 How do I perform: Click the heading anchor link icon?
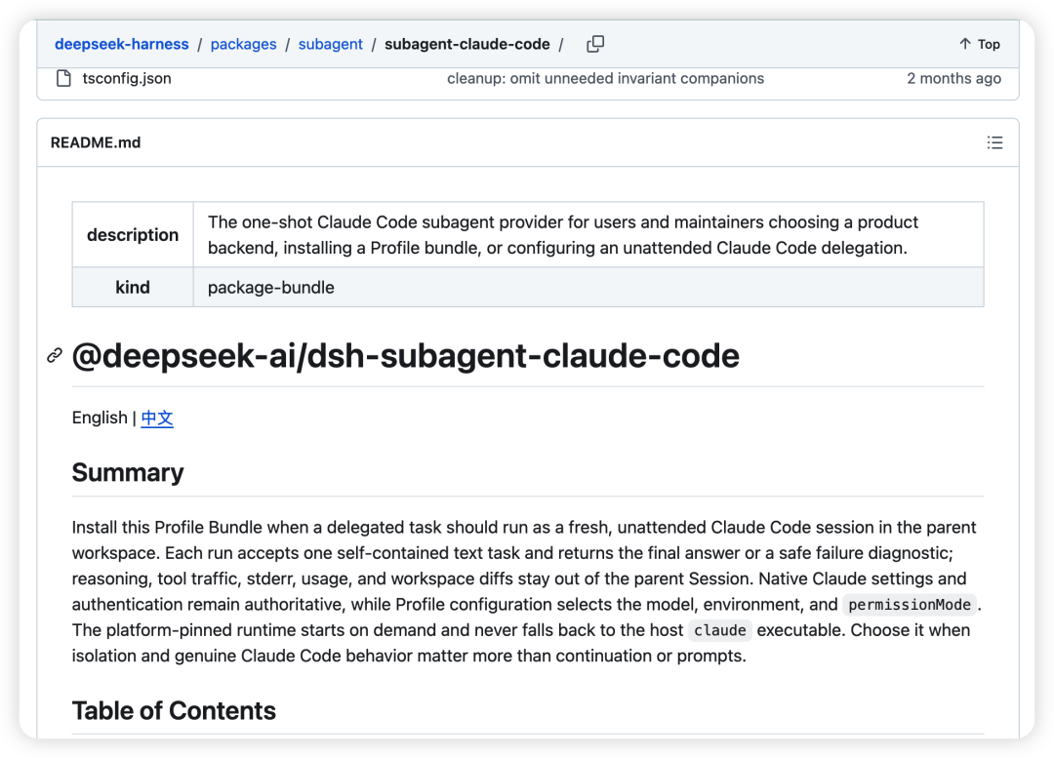tap(55, 355)
